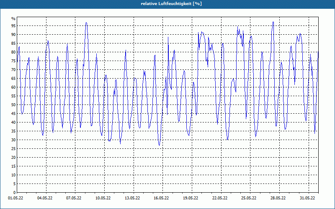The image size is (335, 209).
Task: Click the x-axis date '13.05.22'
Action: click(132, 198)
